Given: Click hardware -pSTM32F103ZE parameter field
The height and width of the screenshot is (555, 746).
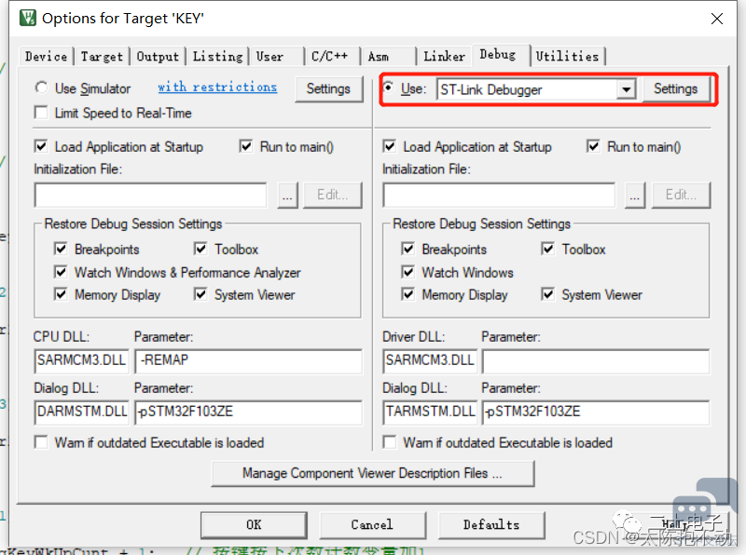Looking at the screenshot, I should (x=596, y=412).
